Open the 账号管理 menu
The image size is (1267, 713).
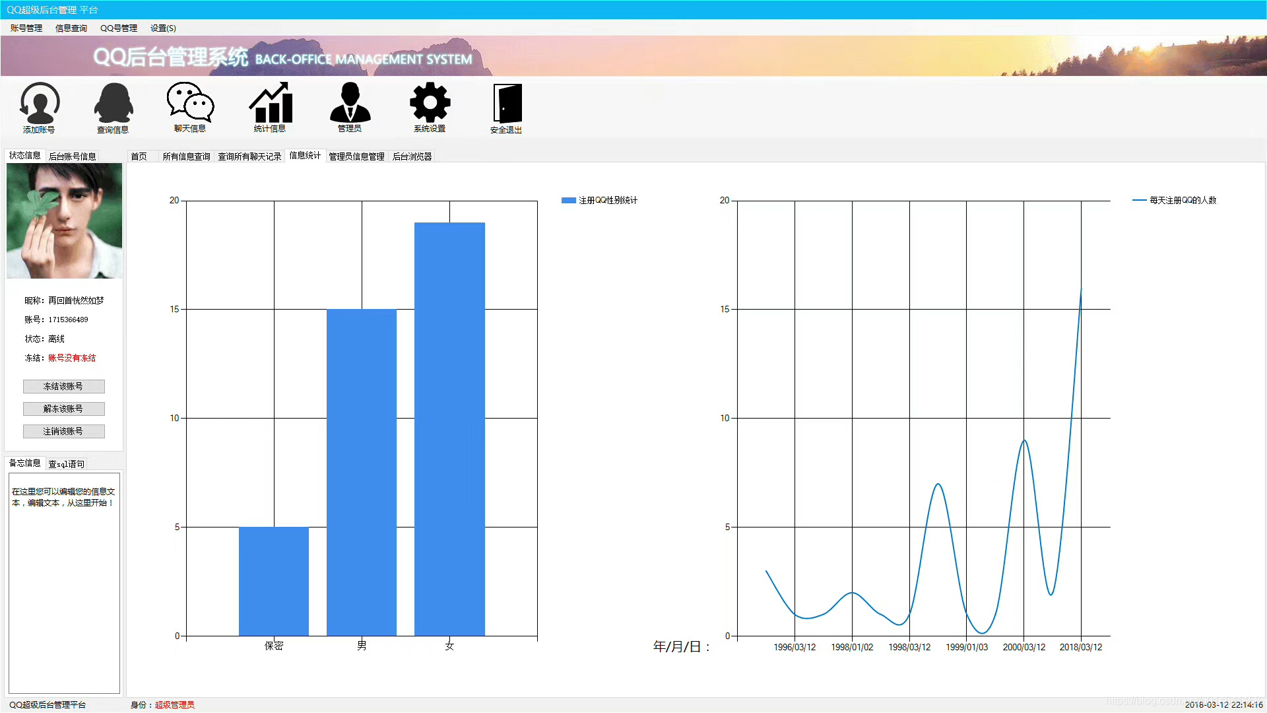coord(26,28)
